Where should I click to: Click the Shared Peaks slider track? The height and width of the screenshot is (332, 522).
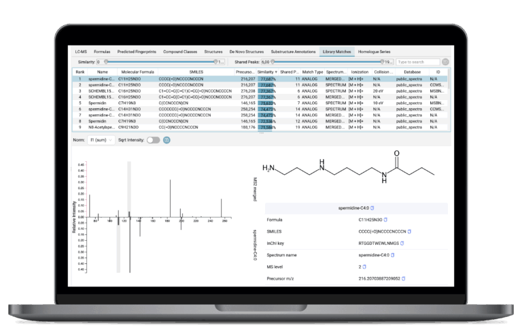[333, 62]
